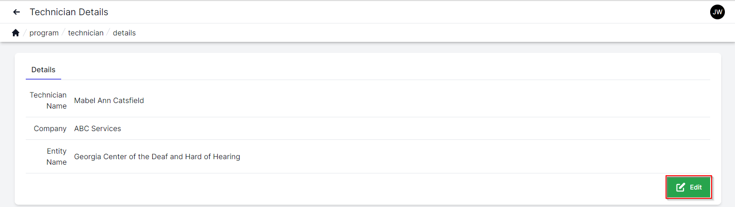Screen dimensions: 735x207
Task: Click the pencil icon on the Edit button
Action: tap(680, 187)
